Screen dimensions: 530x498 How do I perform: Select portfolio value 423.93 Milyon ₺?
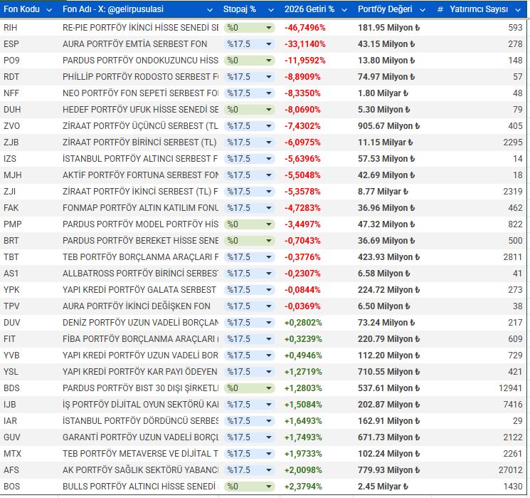[388, 257]
